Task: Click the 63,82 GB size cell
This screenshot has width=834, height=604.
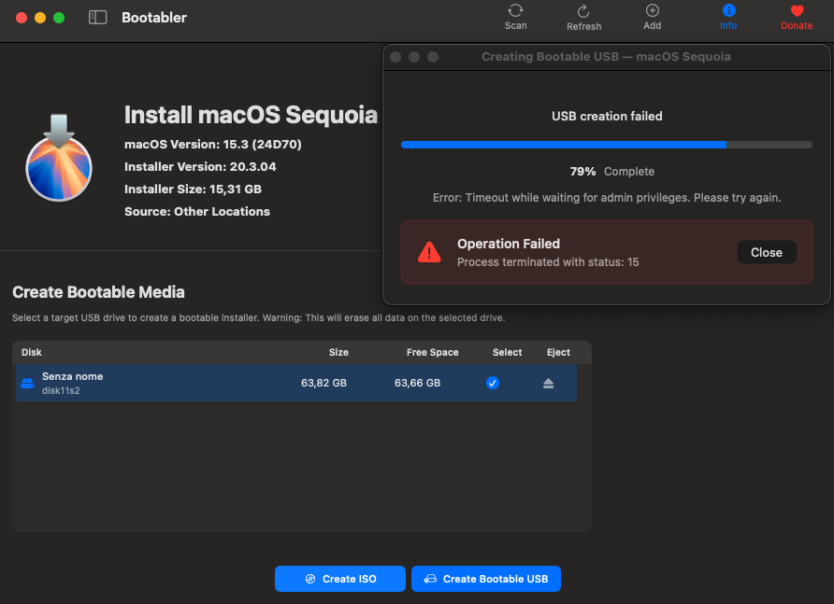Action: [x=324, y=383]
